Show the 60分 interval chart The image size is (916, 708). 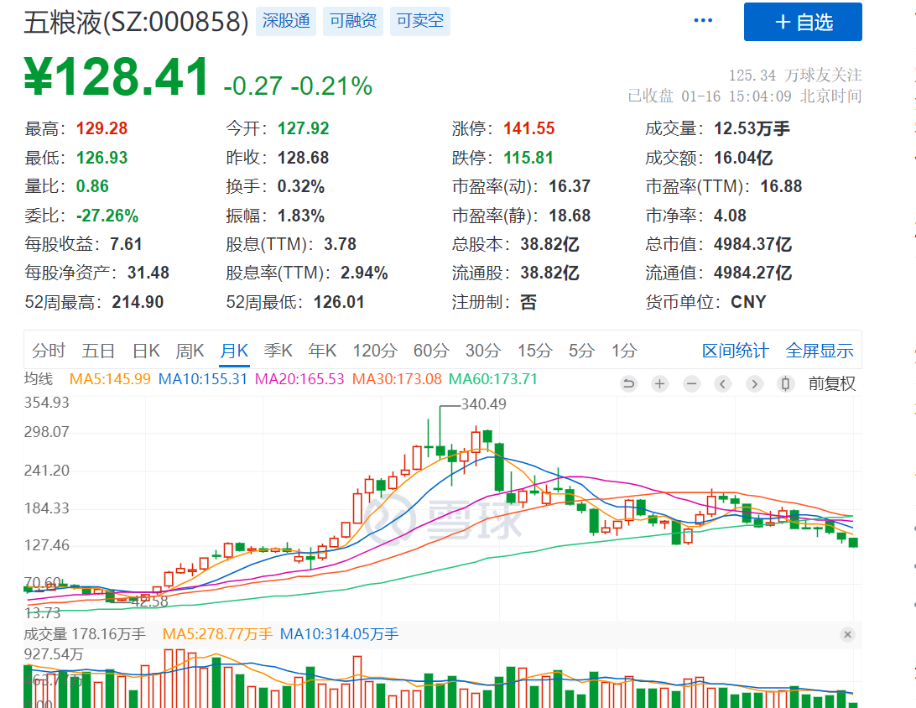(x=431, y=351)
